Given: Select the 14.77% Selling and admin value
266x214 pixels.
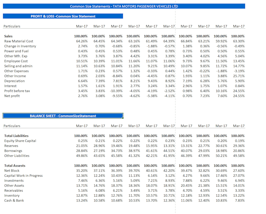Looking at the screenshot, I should 239,66.
